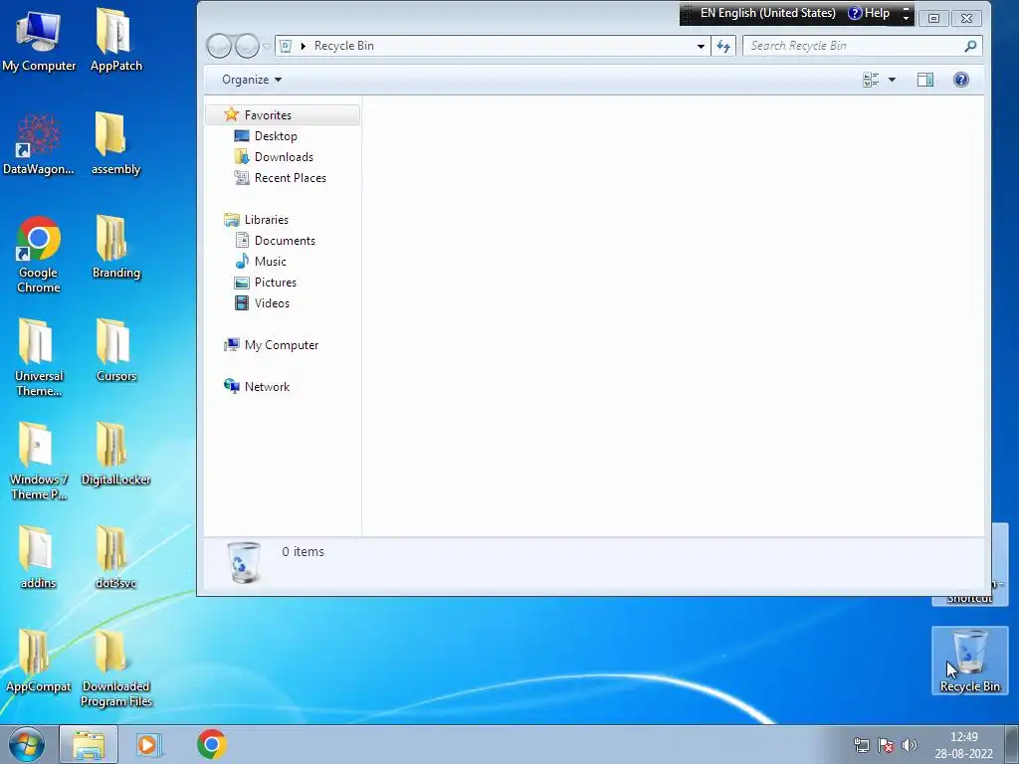Select the Recycle Bin desktop icon
This screenshot has width=1019, height=764.
(969, 661)
